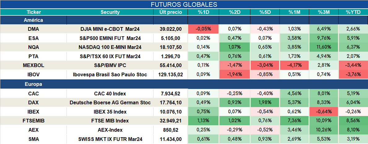Screen dimensions: 368x144
Task: Click the Últ precio column header
Action: 171,12
